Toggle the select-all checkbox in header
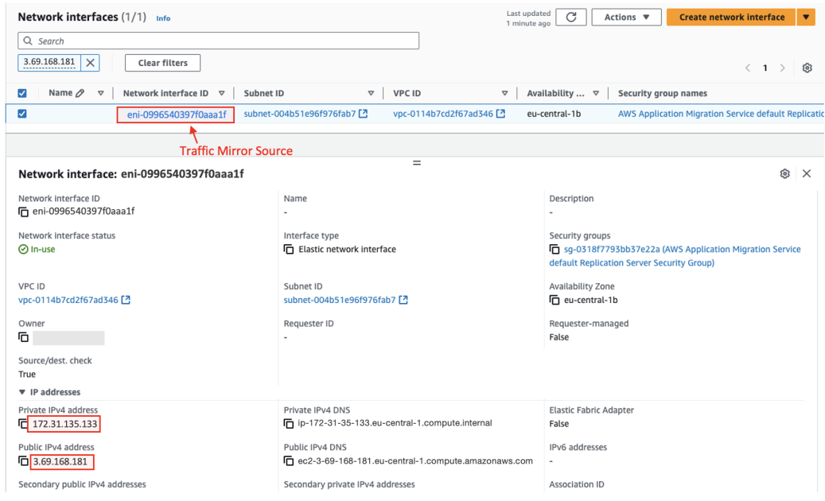Viewport: 825px width, 501px height. (x=22, y=93)
